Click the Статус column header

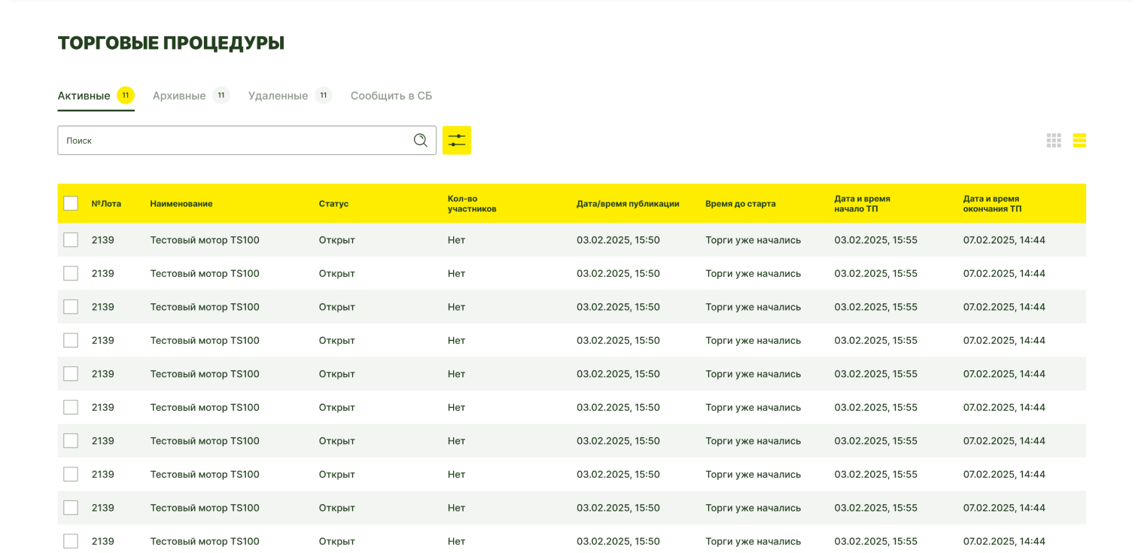pyautogui.click(x=333, y=203)
